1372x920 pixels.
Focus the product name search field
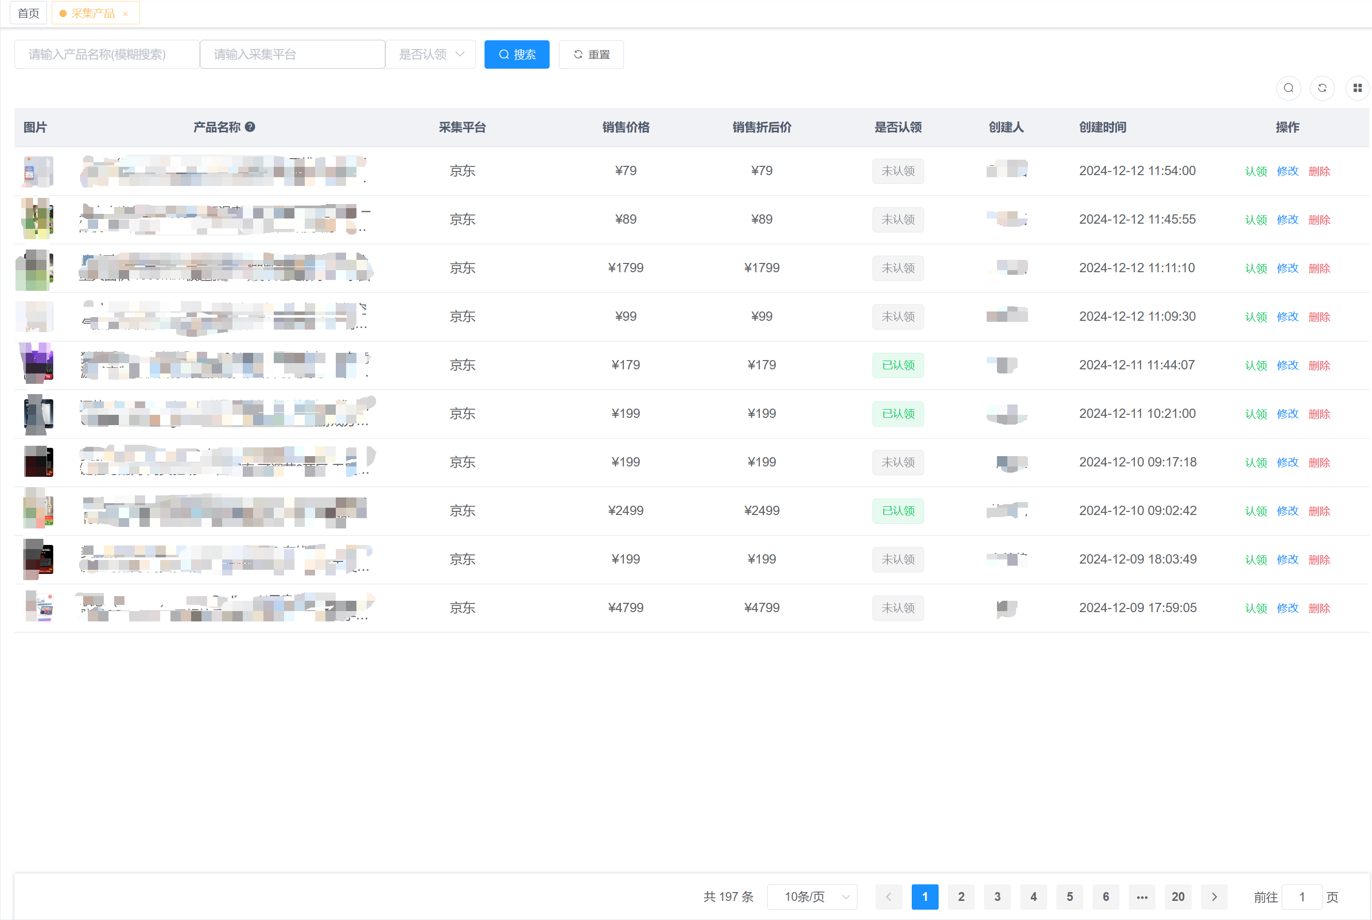coord(106,55)
